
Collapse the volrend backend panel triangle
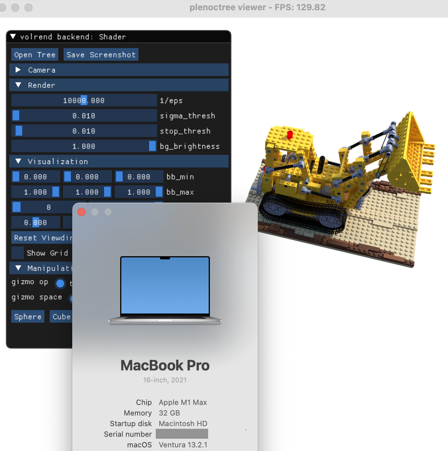13,36
